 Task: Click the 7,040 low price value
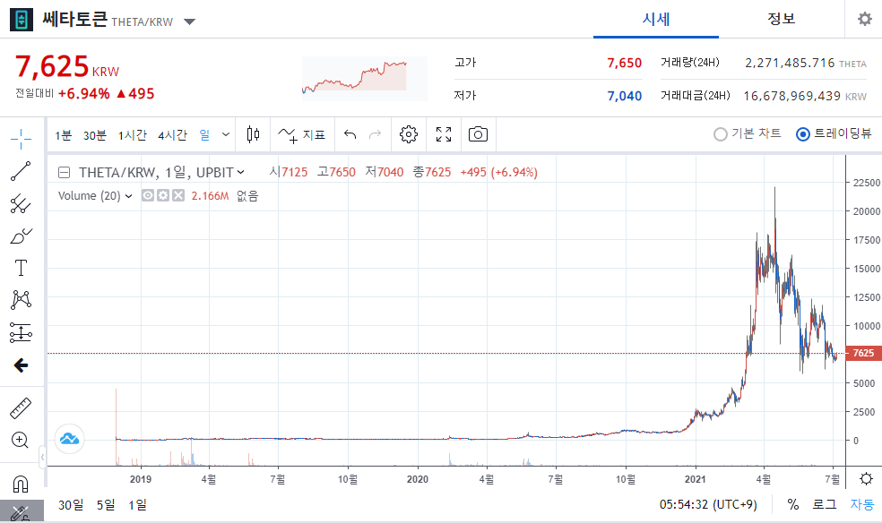pyautogui.click(x=625, y=96)
